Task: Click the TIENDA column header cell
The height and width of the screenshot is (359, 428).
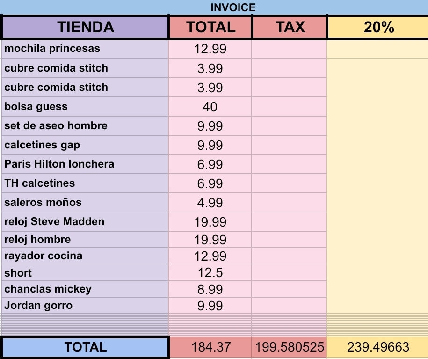Action: pyautogui.click(x=85, y=27)
